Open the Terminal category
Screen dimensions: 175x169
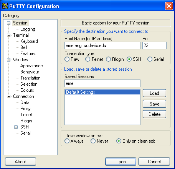(x=21, y=35)
